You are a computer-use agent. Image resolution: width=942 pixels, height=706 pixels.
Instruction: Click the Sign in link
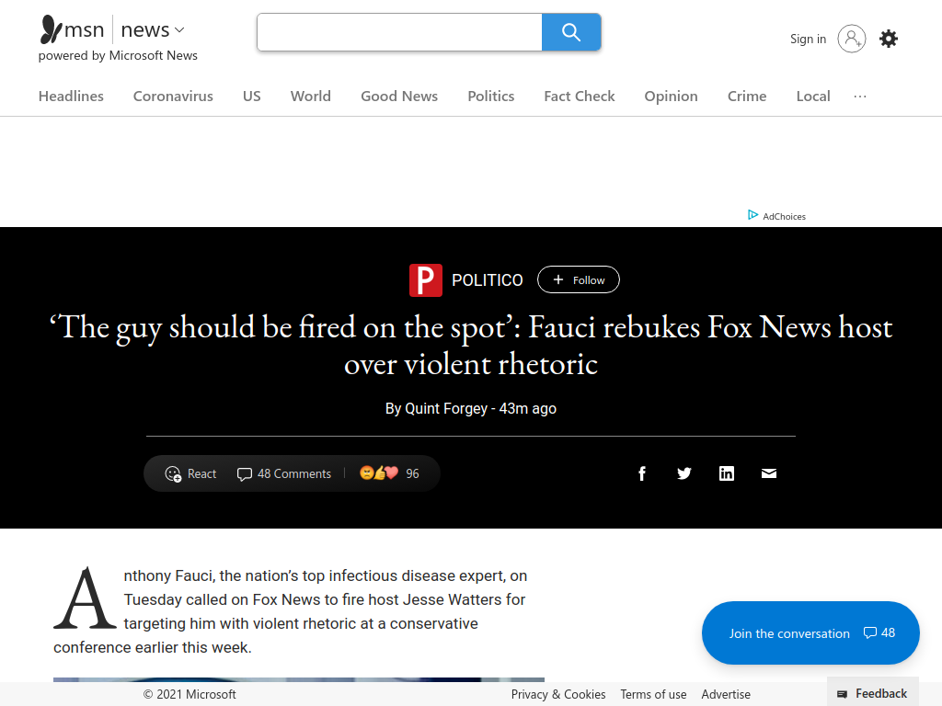point(808,39)
